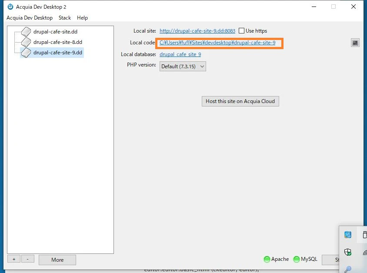367x273 pixels.
Task: Click the Apache status label
Action: [x=280, y=259]
